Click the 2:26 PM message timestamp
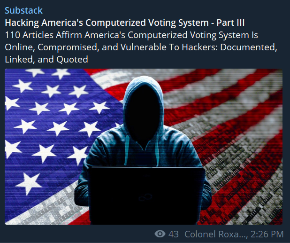290x243 pixels. 267,234
